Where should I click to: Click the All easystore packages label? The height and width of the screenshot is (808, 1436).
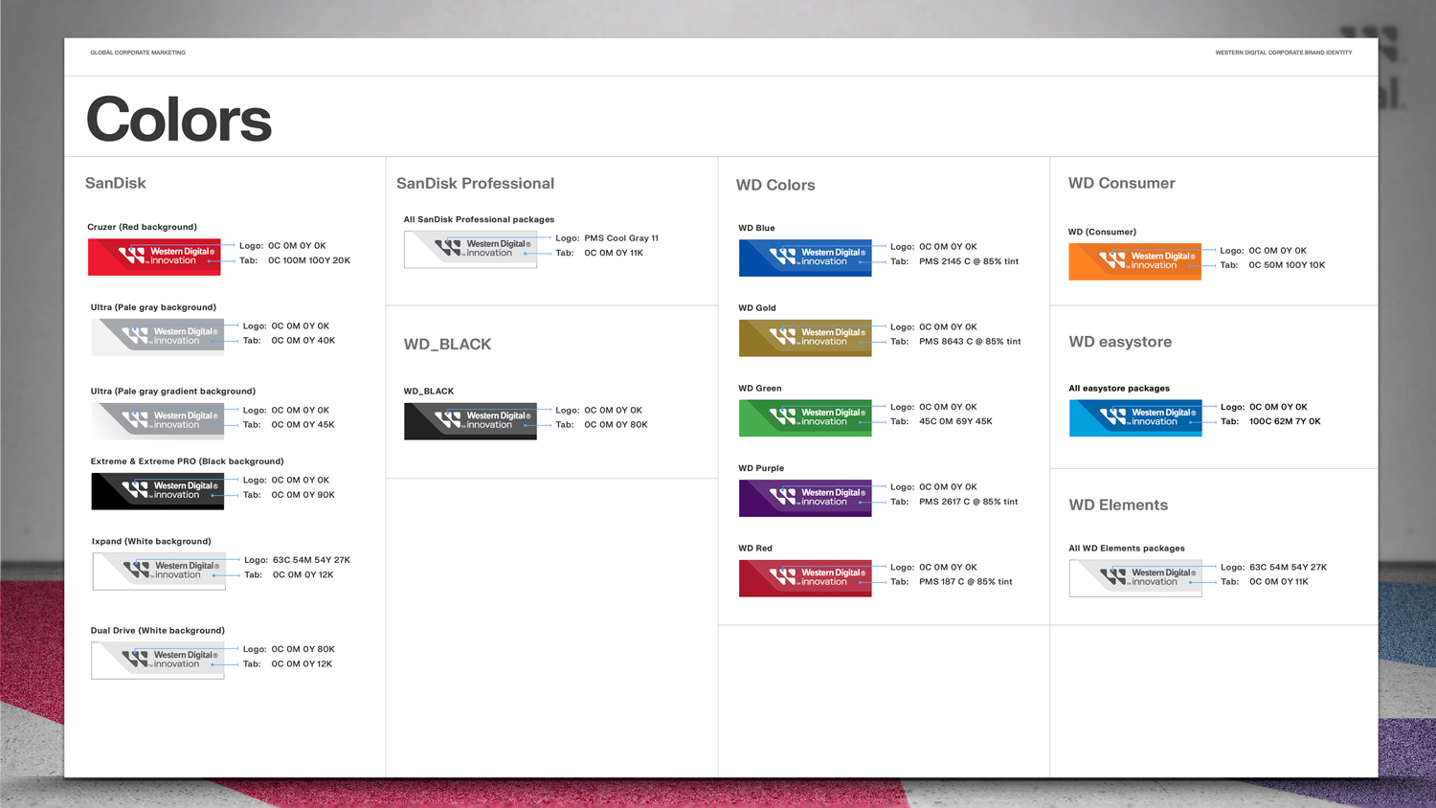click(x=1119, y=389)
